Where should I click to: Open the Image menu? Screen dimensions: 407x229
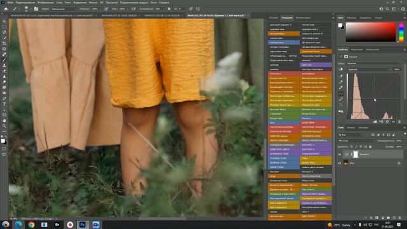pos(45,3)
